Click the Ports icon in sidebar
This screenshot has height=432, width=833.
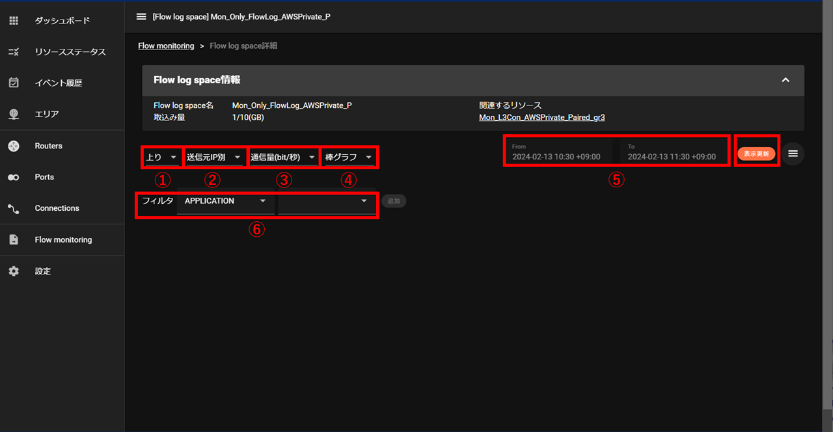click(x=14, y=177)
